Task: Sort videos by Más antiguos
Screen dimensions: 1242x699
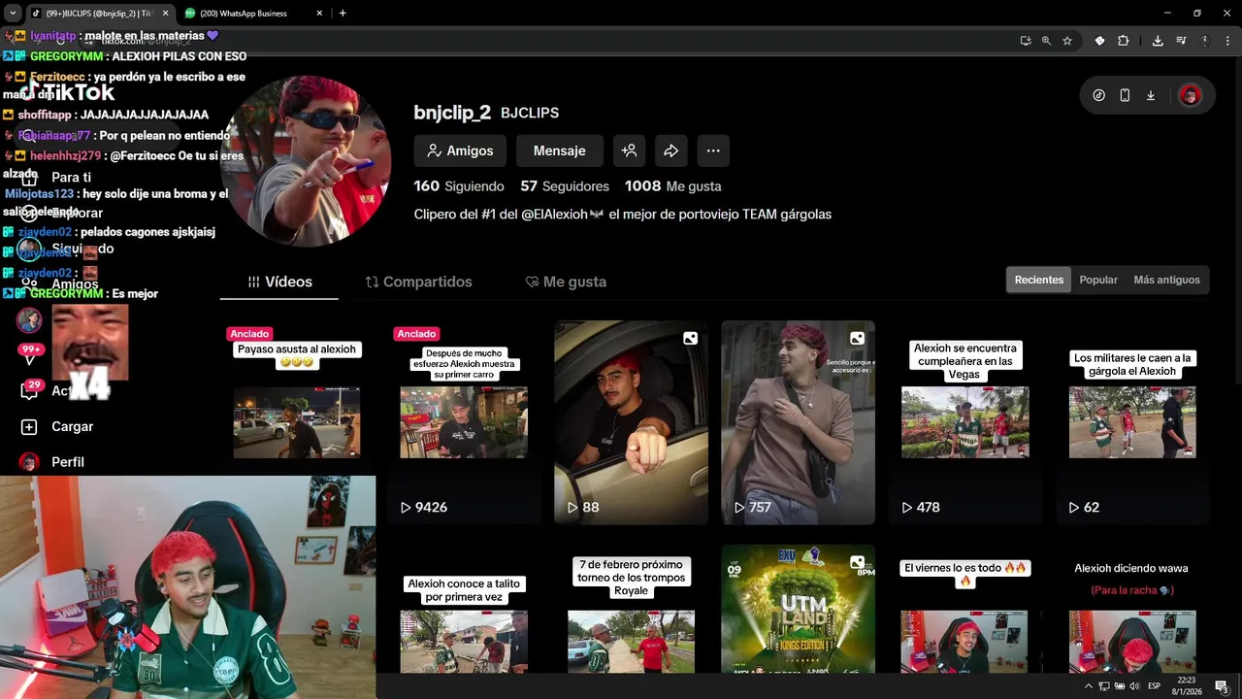Action: (1166, 280)
